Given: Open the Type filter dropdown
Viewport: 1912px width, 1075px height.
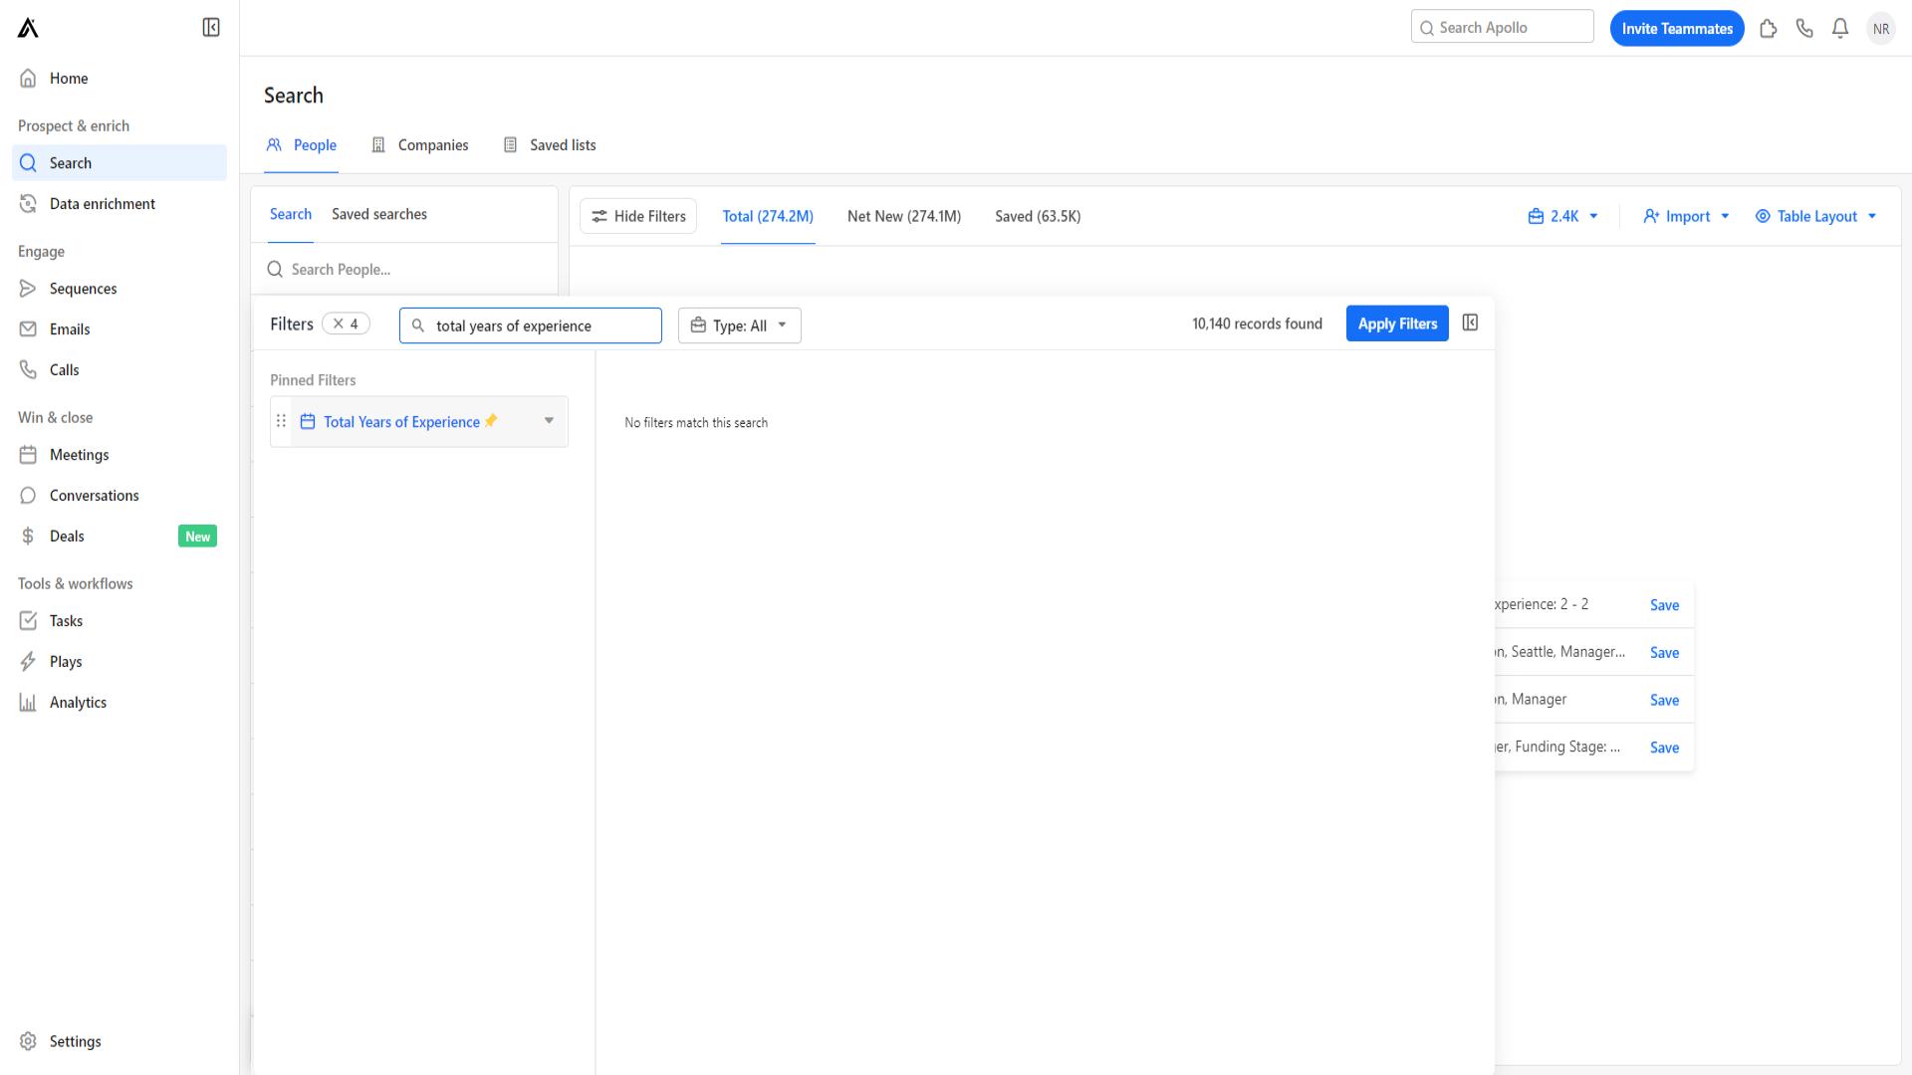Looking at the screenshot, I should 738,324.
